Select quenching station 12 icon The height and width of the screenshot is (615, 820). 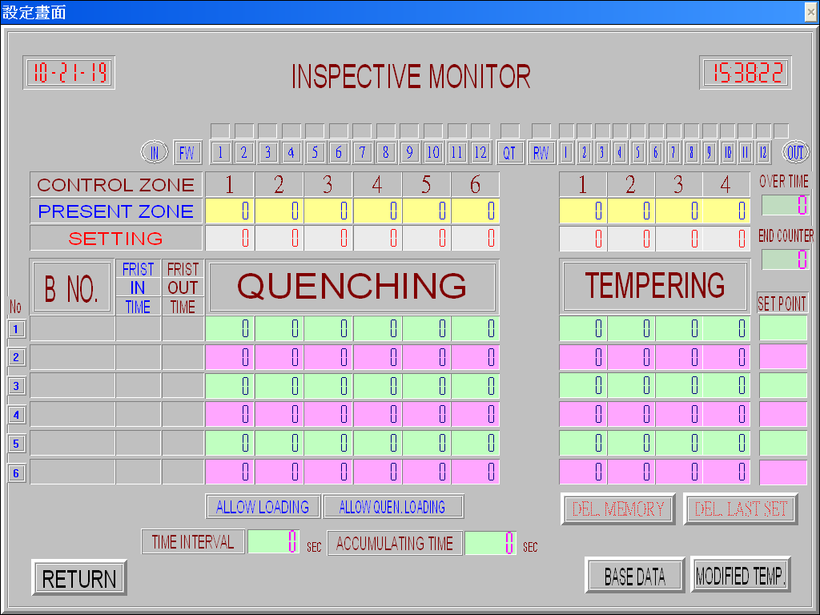click(x=481, y=152)
